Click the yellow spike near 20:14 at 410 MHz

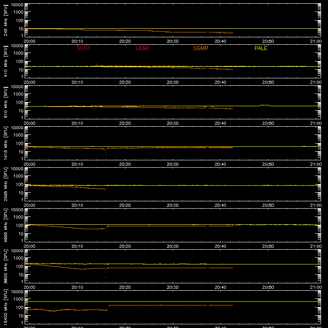point(97,64)
